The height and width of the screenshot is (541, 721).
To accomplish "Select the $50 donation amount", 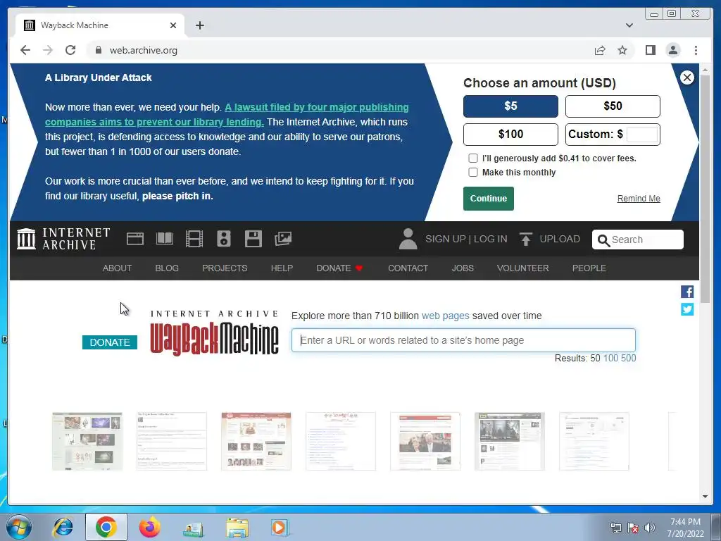I will click(x=613, y=106).
